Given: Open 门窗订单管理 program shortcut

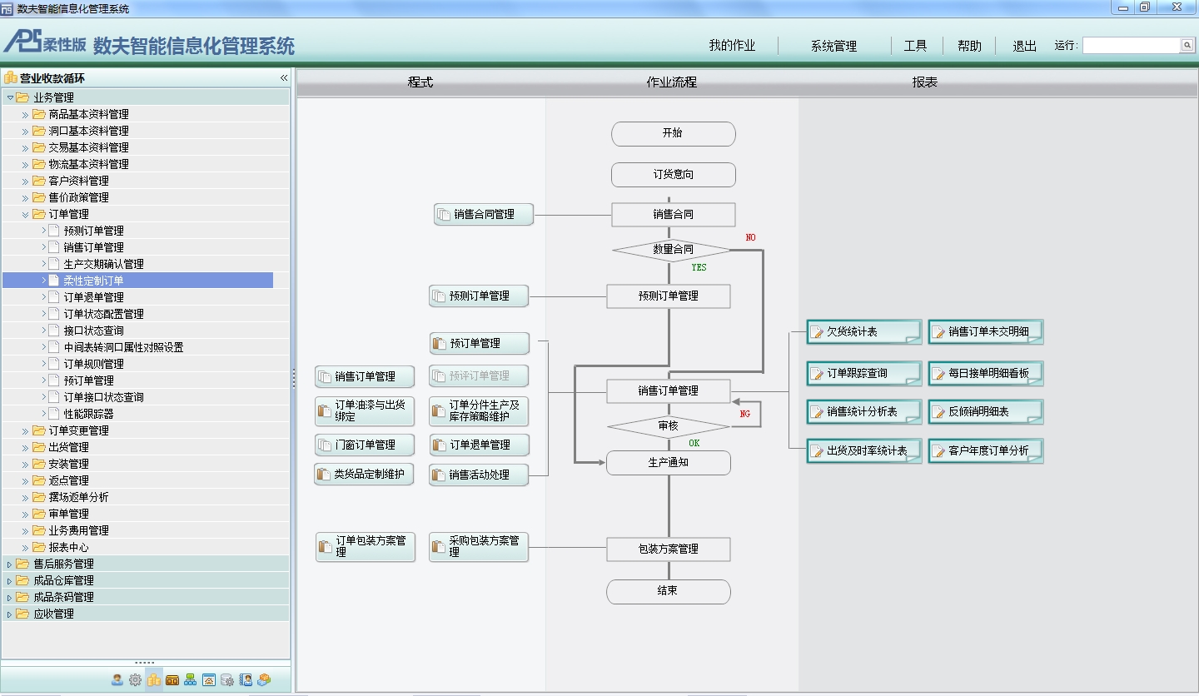Looking at the screenshot, I should pyautogui.click(x=365, y=445).
